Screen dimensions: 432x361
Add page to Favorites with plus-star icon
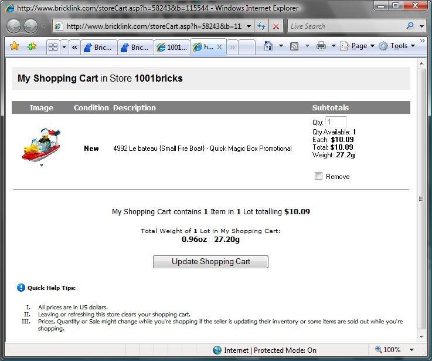pyautogui.click(x=32, y=46)
